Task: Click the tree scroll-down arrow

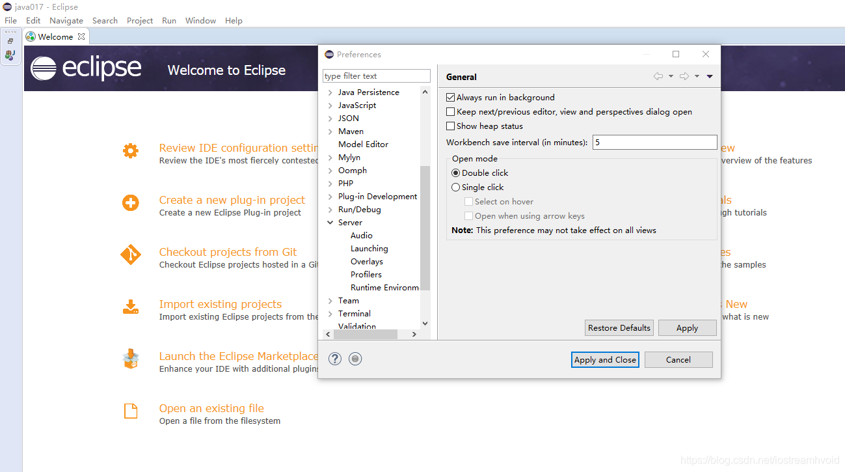Action: coord(425,323)
